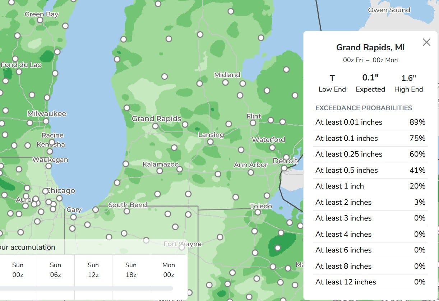Click the 'Low End' value label
The height and width of the screenshot is (301, 439).
pos(332,89)
